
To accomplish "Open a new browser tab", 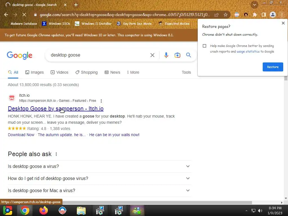I will coord(76,5).
